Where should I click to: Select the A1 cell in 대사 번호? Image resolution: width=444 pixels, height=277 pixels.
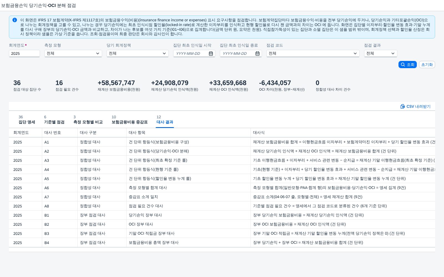click(x=60, y=142)
